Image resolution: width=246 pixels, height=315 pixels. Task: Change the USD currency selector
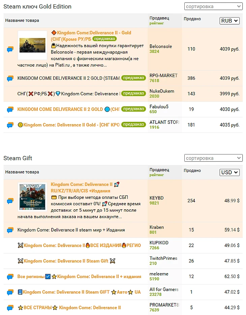[x=229, y=172]
